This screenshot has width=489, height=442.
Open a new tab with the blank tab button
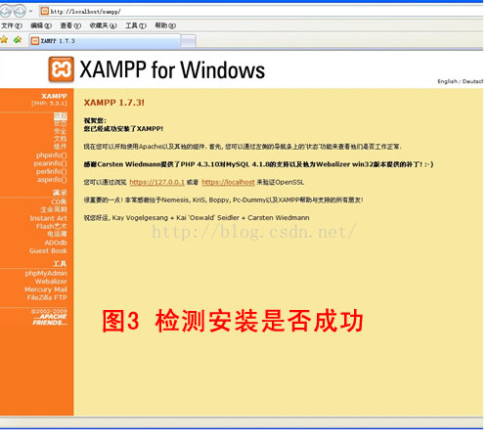pyautogui.click(x=189, y=41)
